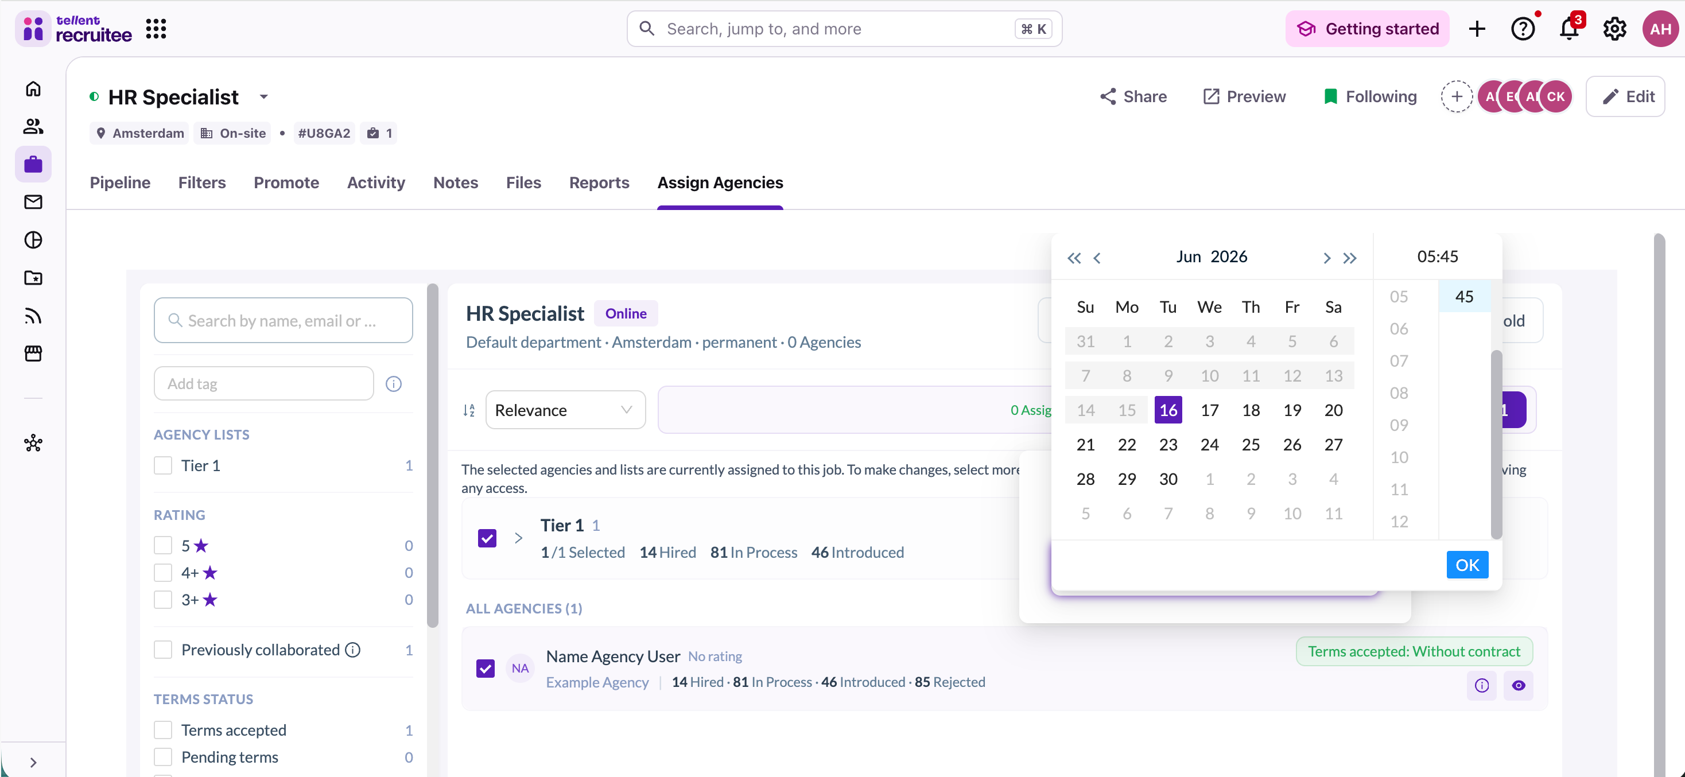This screenshot has height=777, width=1685.
Task: Check the 3+ star rating filter
Action: [x=163, y=600]
